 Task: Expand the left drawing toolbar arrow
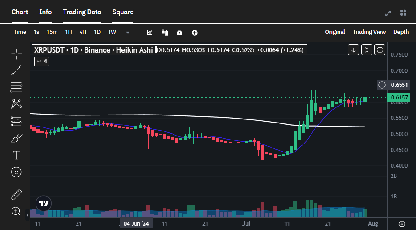[27, 215]
